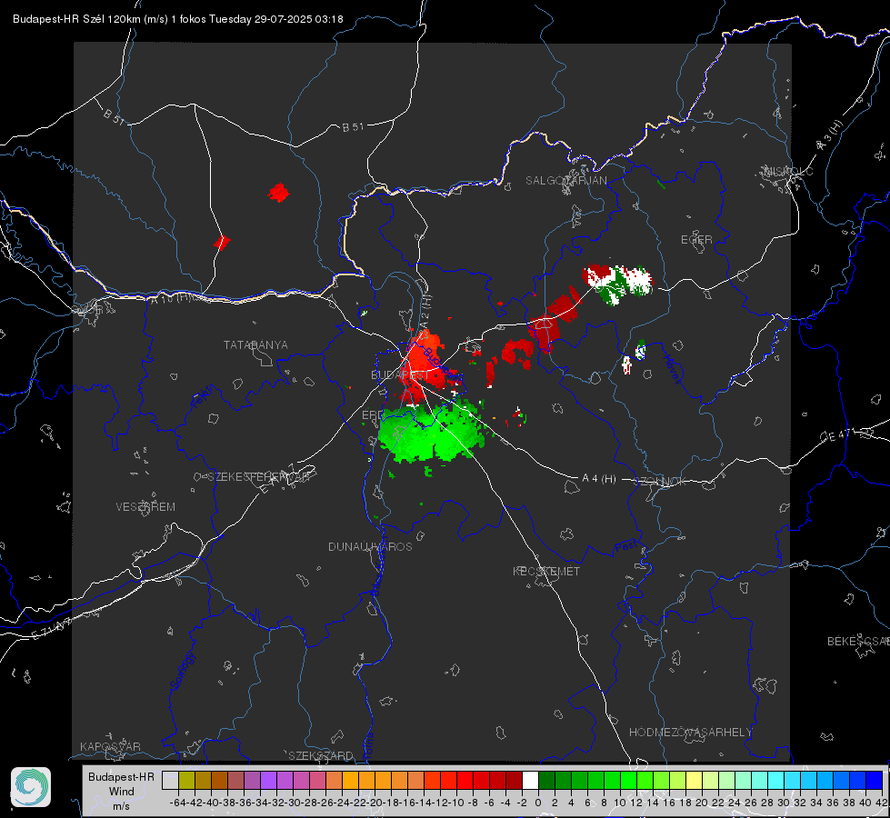Click the Heves county label
Screen dimensions: 890x818
tap(672, 370)
